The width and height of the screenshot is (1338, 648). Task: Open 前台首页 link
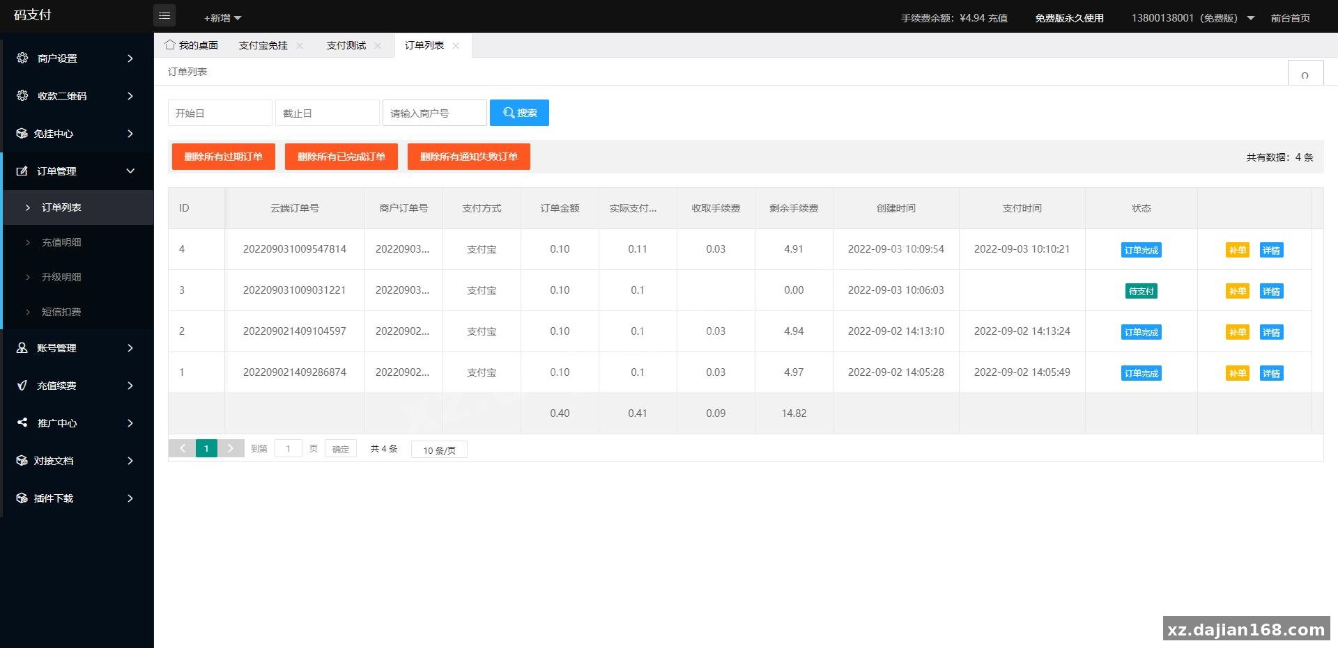[x=1291, y=18]
